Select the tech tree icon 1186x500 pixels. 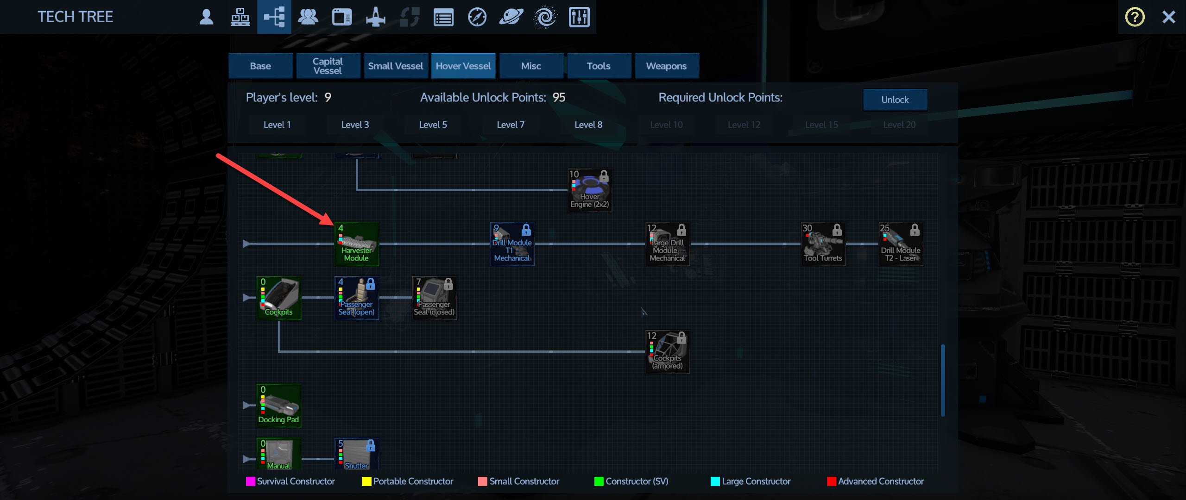point(274,17)
